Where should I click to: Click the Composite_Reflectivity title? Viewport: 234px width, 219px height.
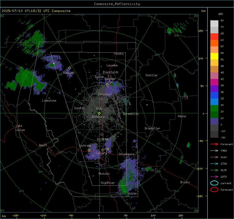tap(117, 4)
